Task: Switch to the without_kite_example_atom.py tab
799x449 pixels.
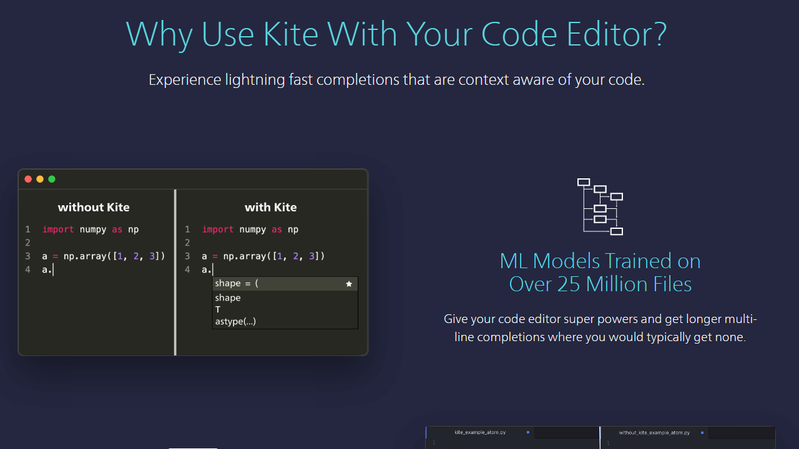Action: click(654, 432)
